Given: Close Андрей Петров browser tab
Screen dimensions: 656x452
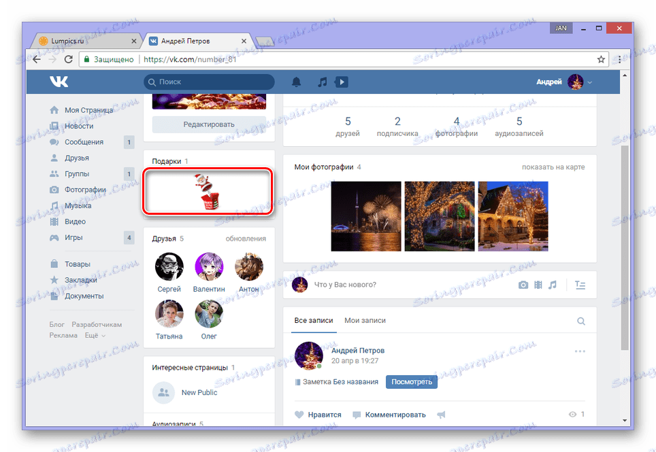Looking at the screenshot, I should 244,41.
